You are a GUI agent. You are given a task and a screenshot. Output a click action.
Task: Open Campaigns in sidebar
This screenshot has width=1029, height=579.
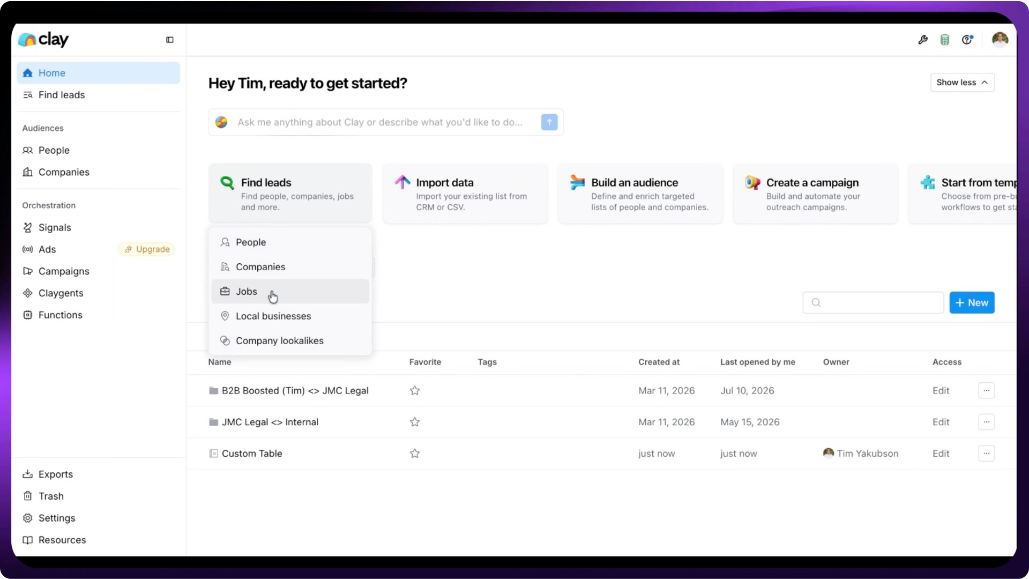99,271
